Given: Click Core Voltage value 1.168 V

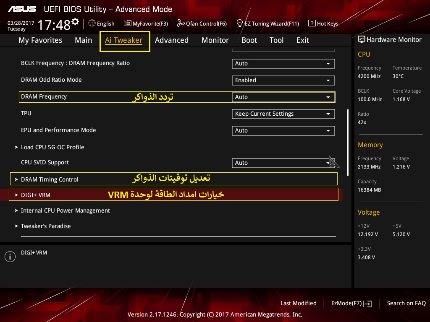Looking at the screenshot, I should point(401,99).
